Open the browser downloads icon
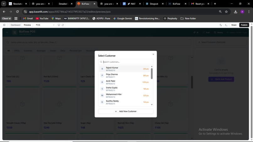 pos(235,12)
